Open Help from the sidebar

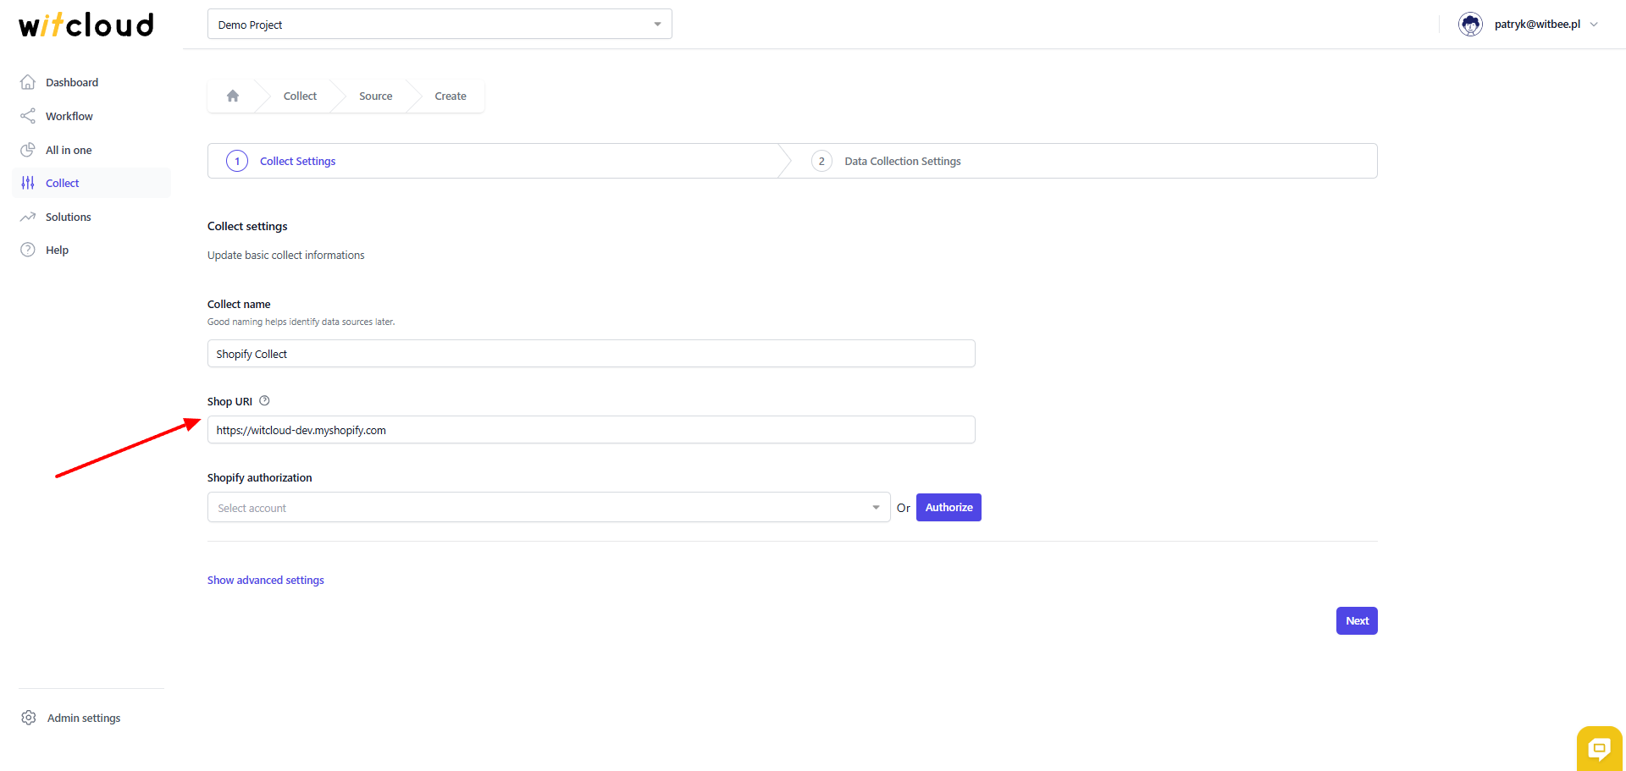(91, 250)
